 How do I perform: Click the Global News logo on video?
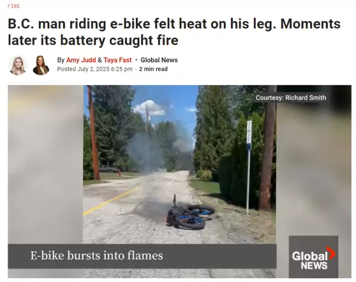click(313, 257)
